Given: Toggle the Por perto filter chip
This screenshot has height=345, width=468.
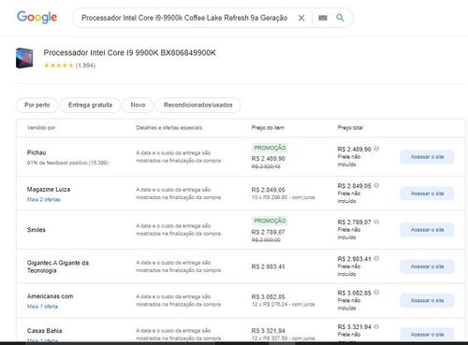Looking at the screenshot, I should [37, 105].
